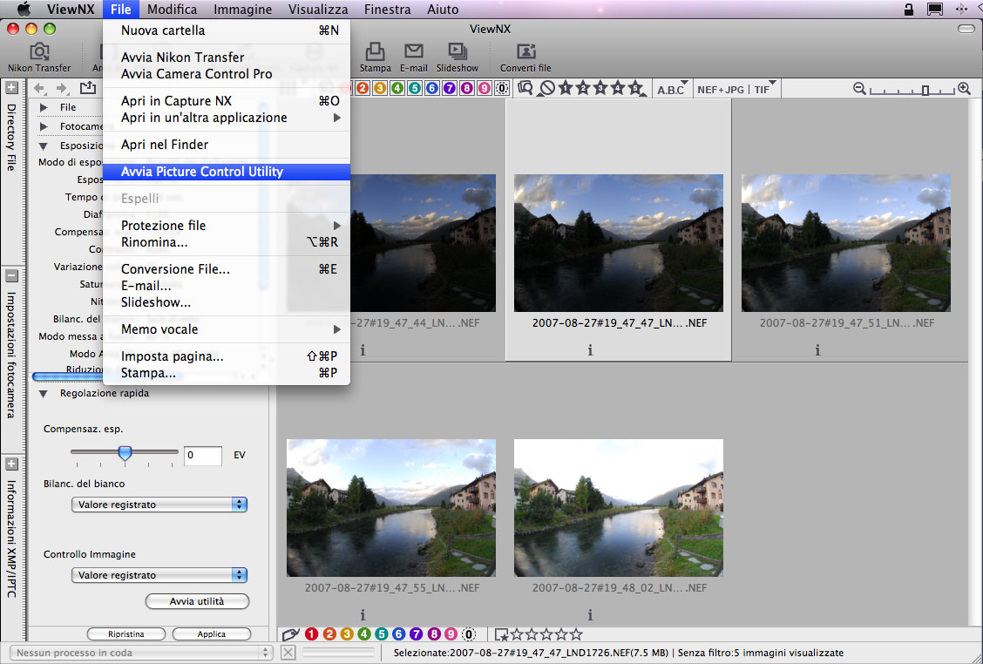
Task: Apply red label 1 in bottom bar
Action: tap(312, 634)
